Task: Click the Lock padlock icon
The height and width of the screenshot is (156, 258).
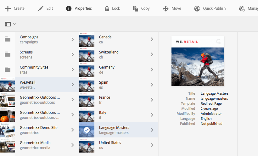Action: pos(107,8)
